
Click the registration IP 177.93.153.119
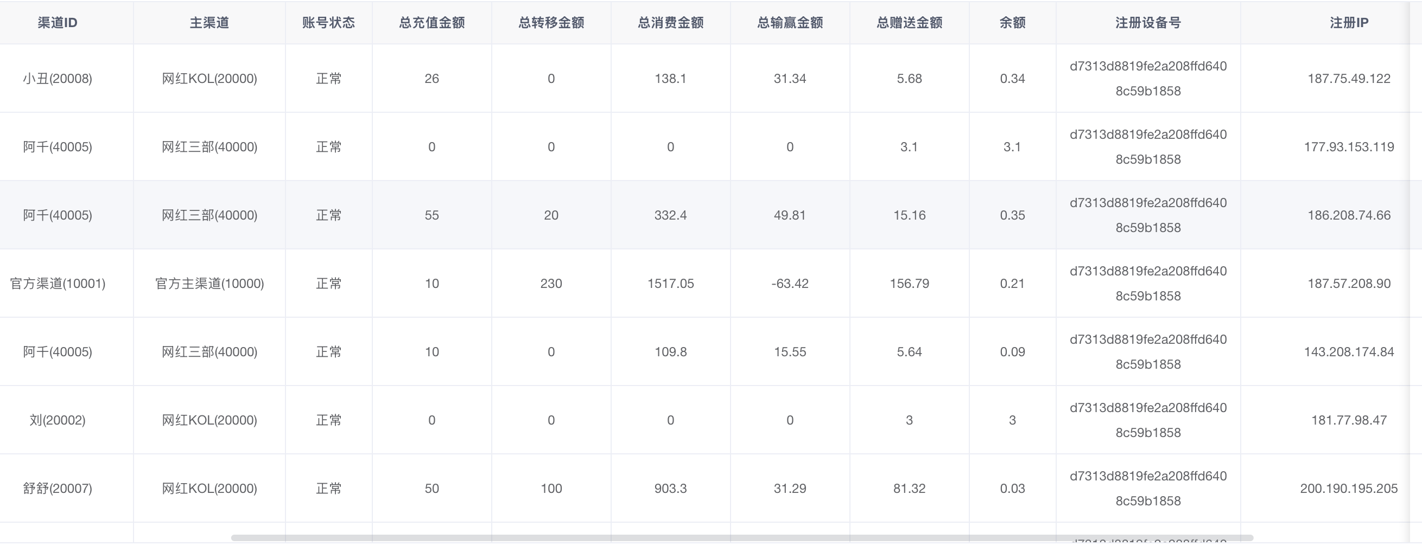(1349, 147)
